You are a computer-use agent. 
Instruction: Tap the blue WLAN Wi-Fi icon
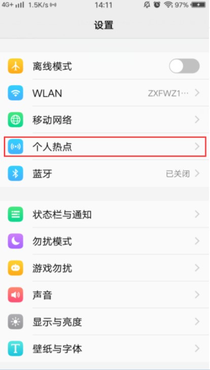coord(15,93)
